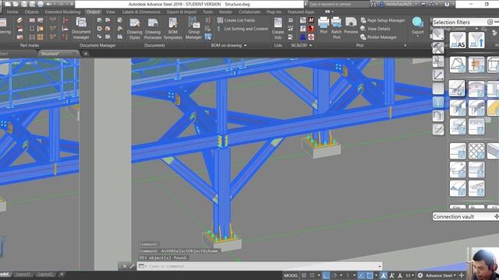This screenshot has width=499, height=280.
Task: Switch to Export & Import tab
Action: tap(182, 12)
